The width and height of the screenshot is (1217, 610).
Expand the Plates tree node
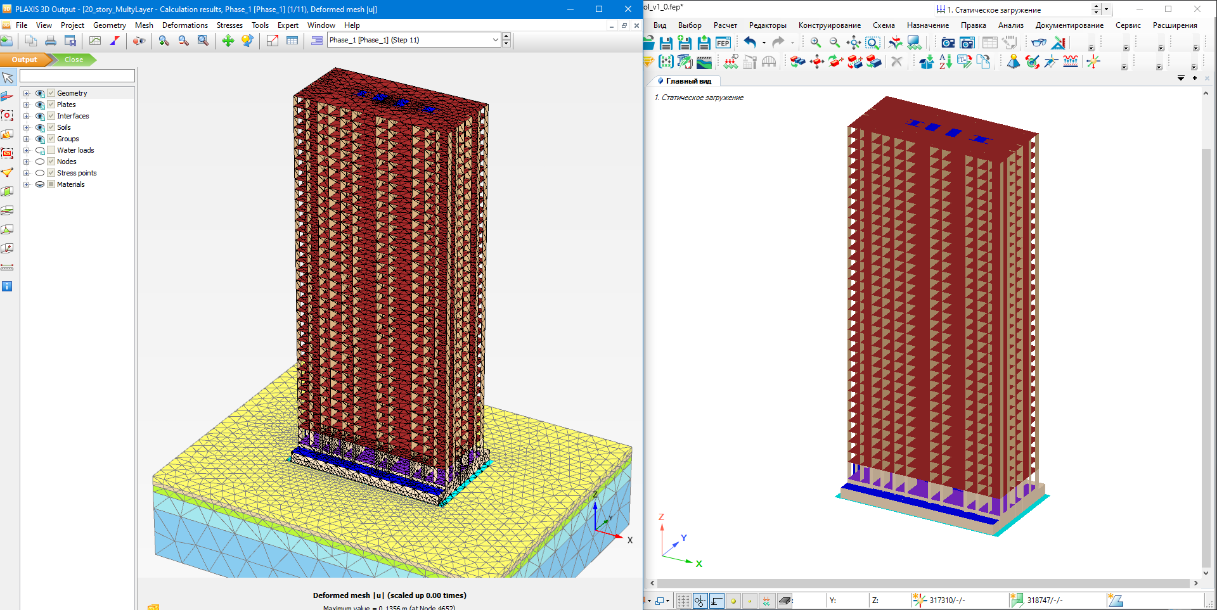[x=27, y=105]
